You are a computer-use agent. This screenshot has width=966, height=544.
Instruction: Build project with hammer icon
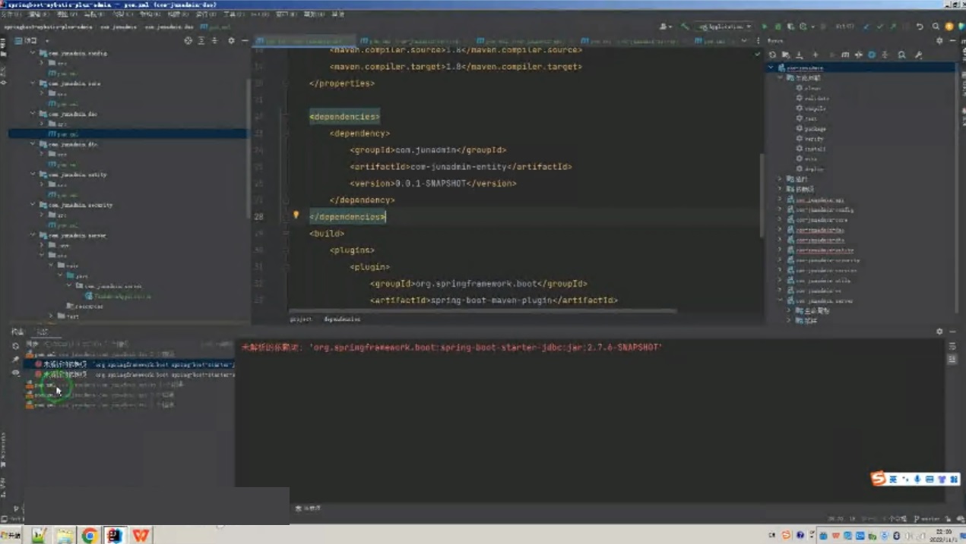coord(685,27)
